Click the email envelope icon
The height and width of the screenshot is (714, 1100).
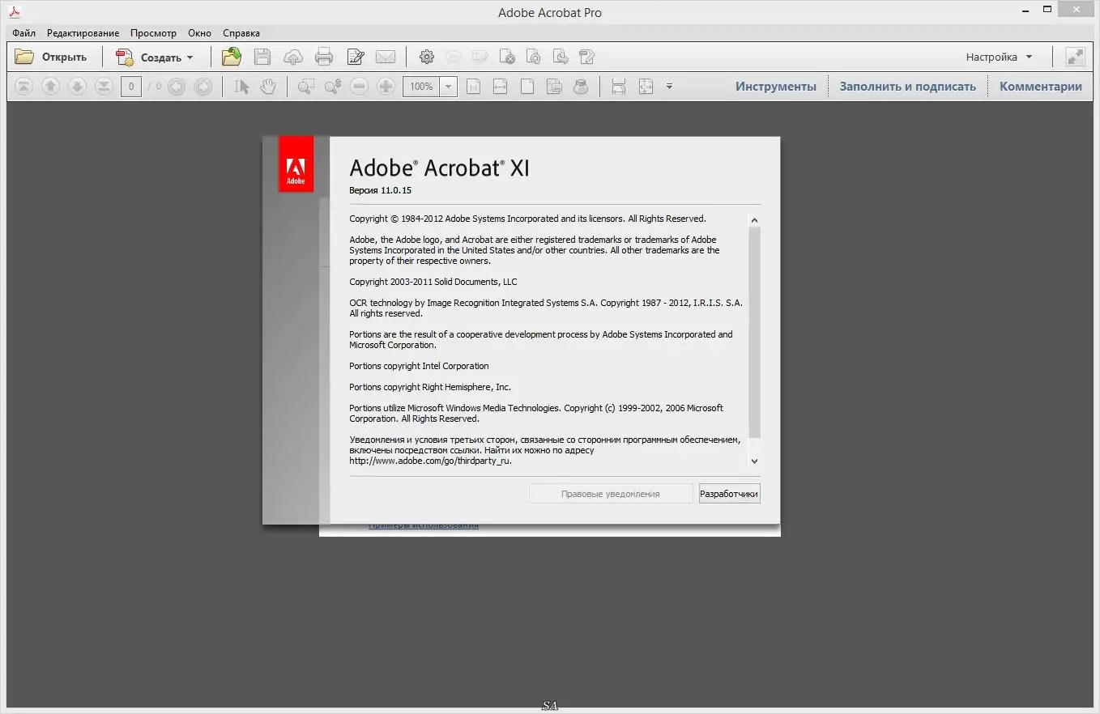click(x=386, y=57)
